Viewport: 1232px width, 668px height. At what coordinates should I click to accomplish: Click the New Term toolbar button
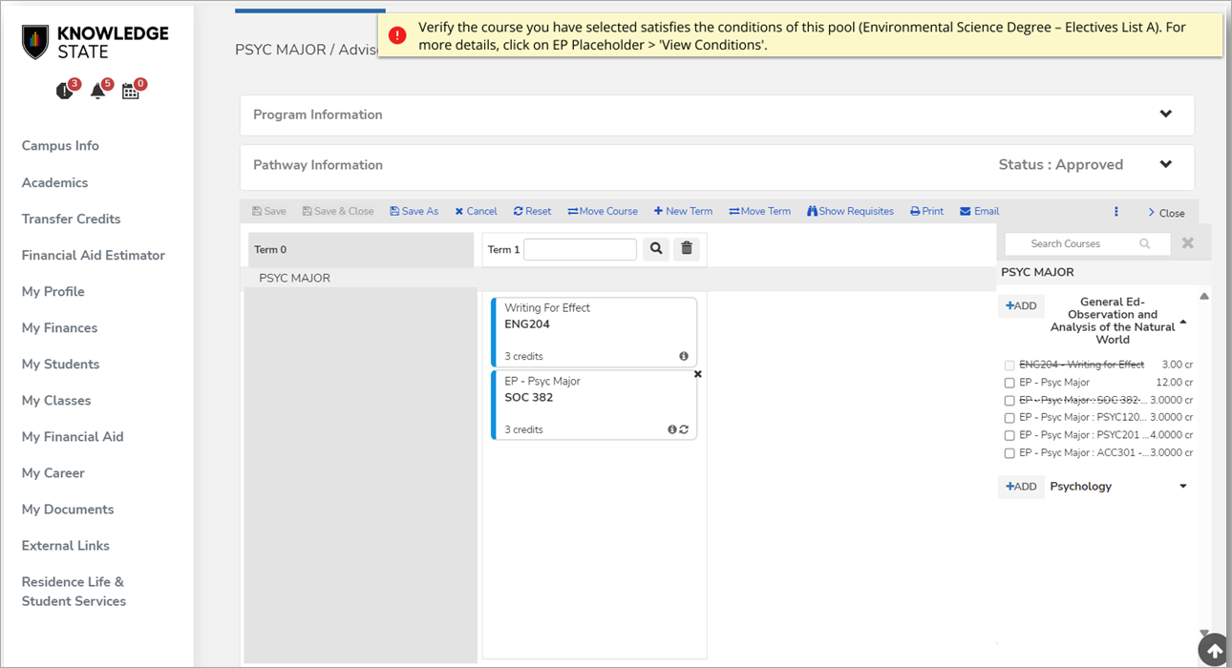point(683,212)
